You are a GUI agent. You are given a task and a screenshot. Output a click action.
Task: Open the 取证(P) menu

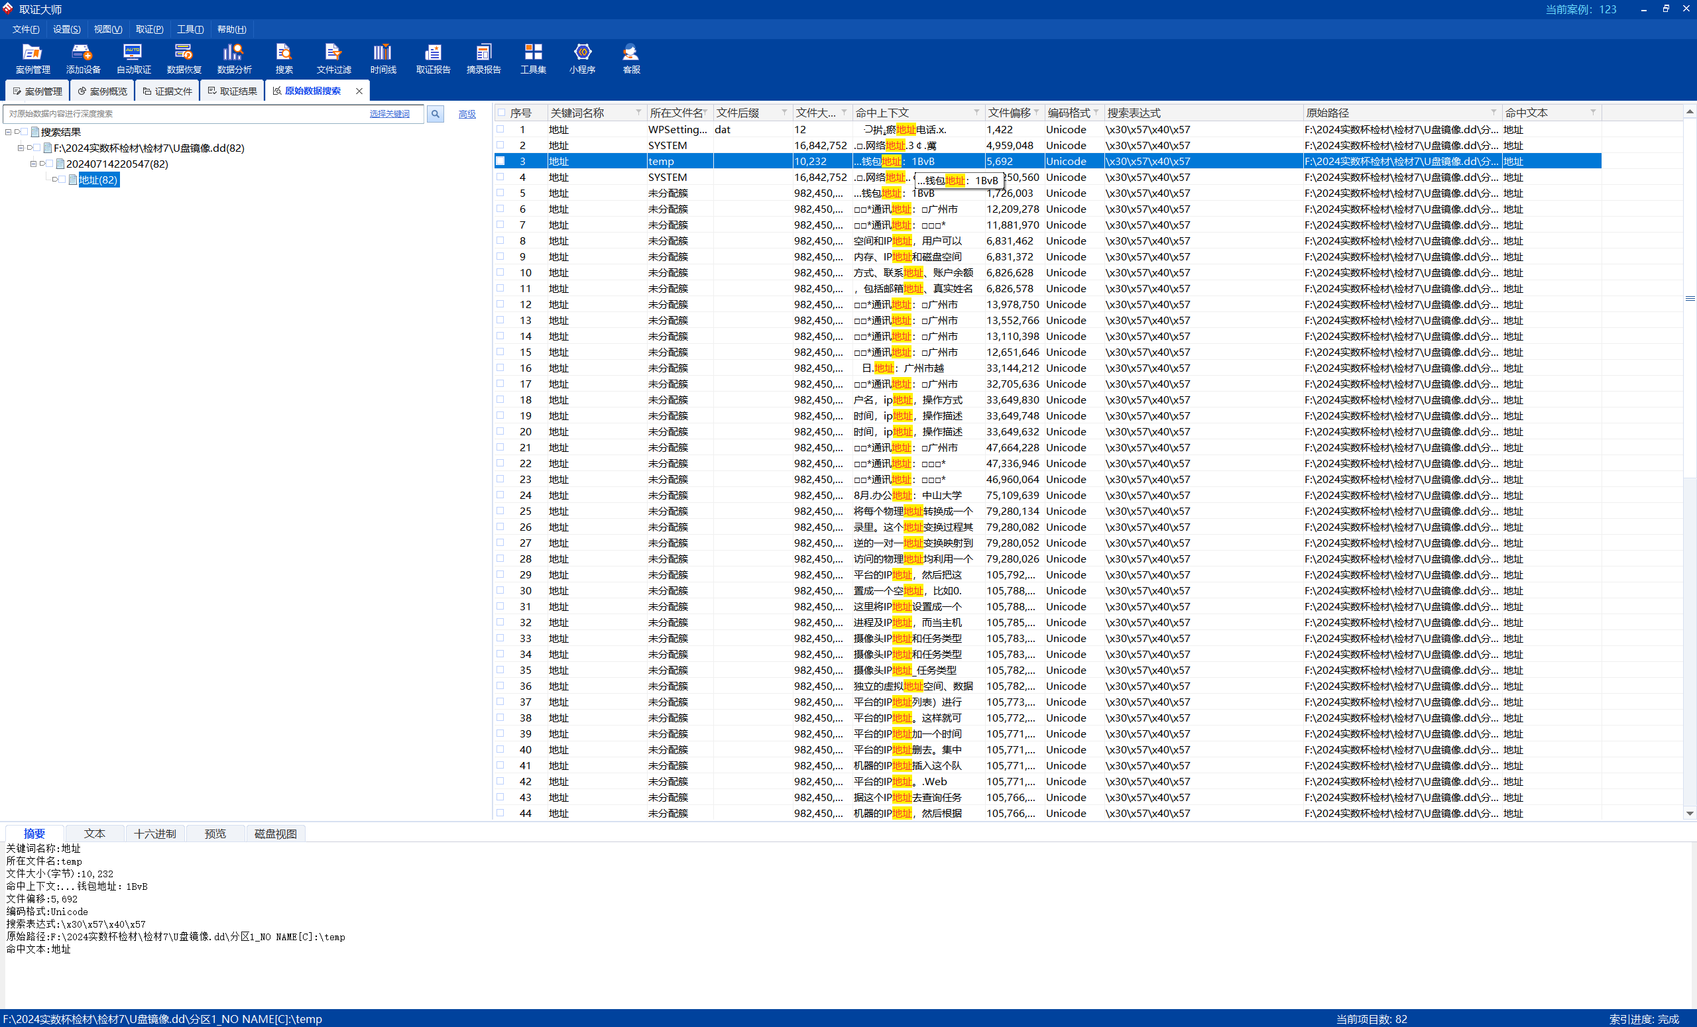click(x=148, y=29)
